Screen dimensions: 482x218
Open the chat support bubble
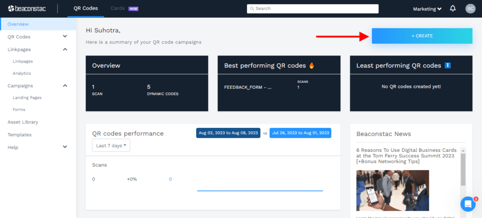[x=468, y=204]
